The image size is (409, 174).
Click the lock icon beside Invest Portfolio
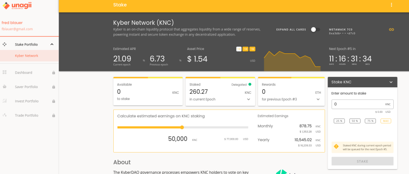[53, 101]
